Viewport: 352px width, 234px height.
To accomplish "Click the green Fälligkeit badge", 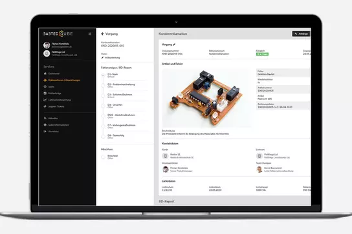I will click(x=262, y=54).
